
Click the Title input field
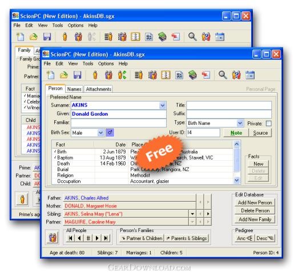tap(229, 105)
